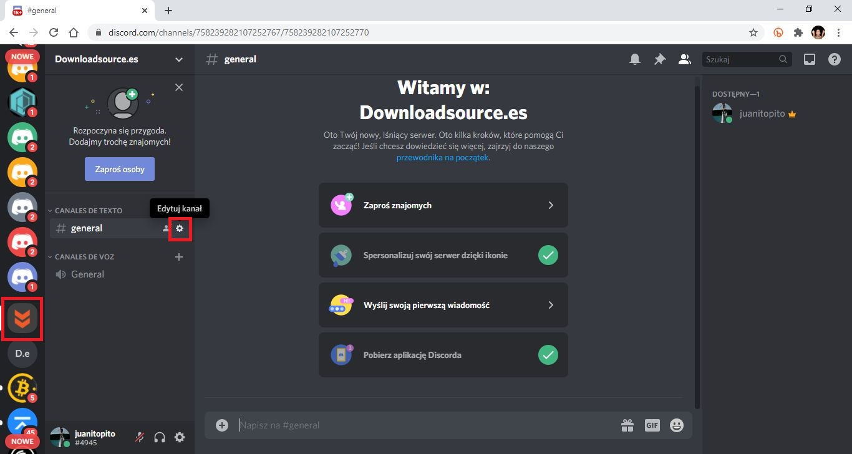The width and height of the screenshot is (852, 454).
Task: Open the przewodnika na początek link
Action: 443,158
